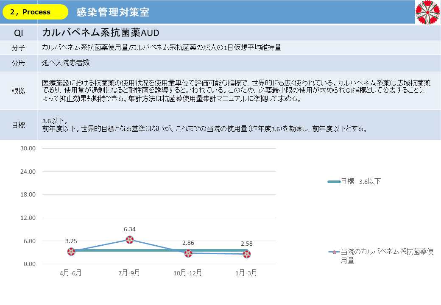Click the 3.25 data label
The image size is (441, 305).
(71, 241)
